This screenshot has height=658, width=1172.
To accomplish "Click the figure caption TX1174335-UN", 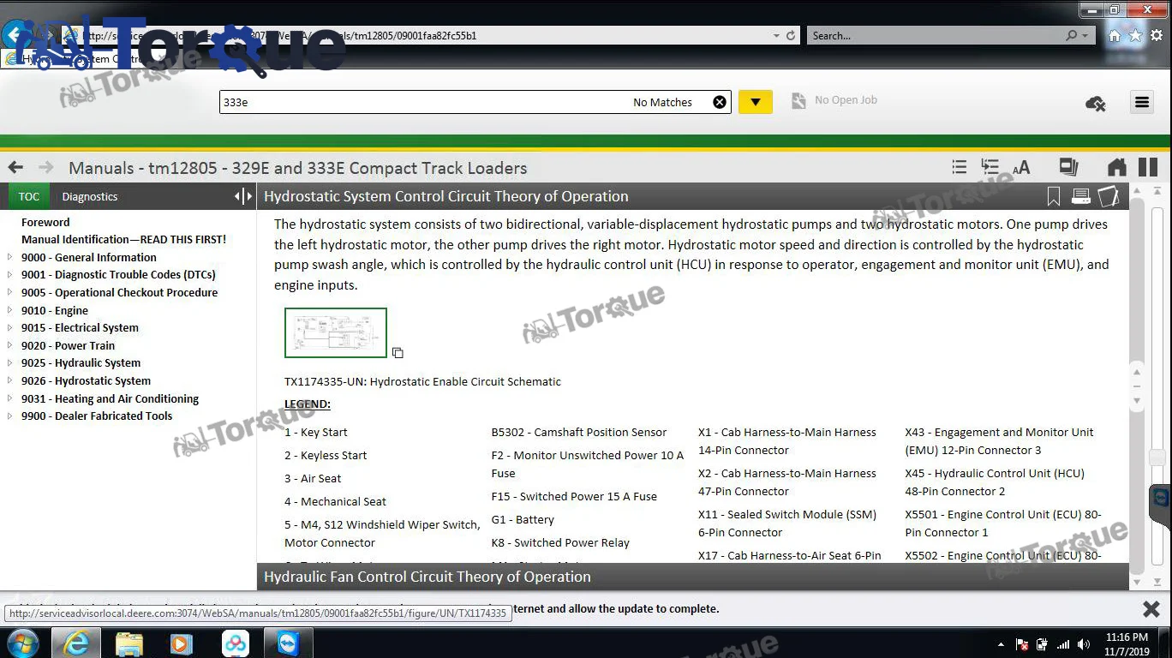I will point(422,381).
